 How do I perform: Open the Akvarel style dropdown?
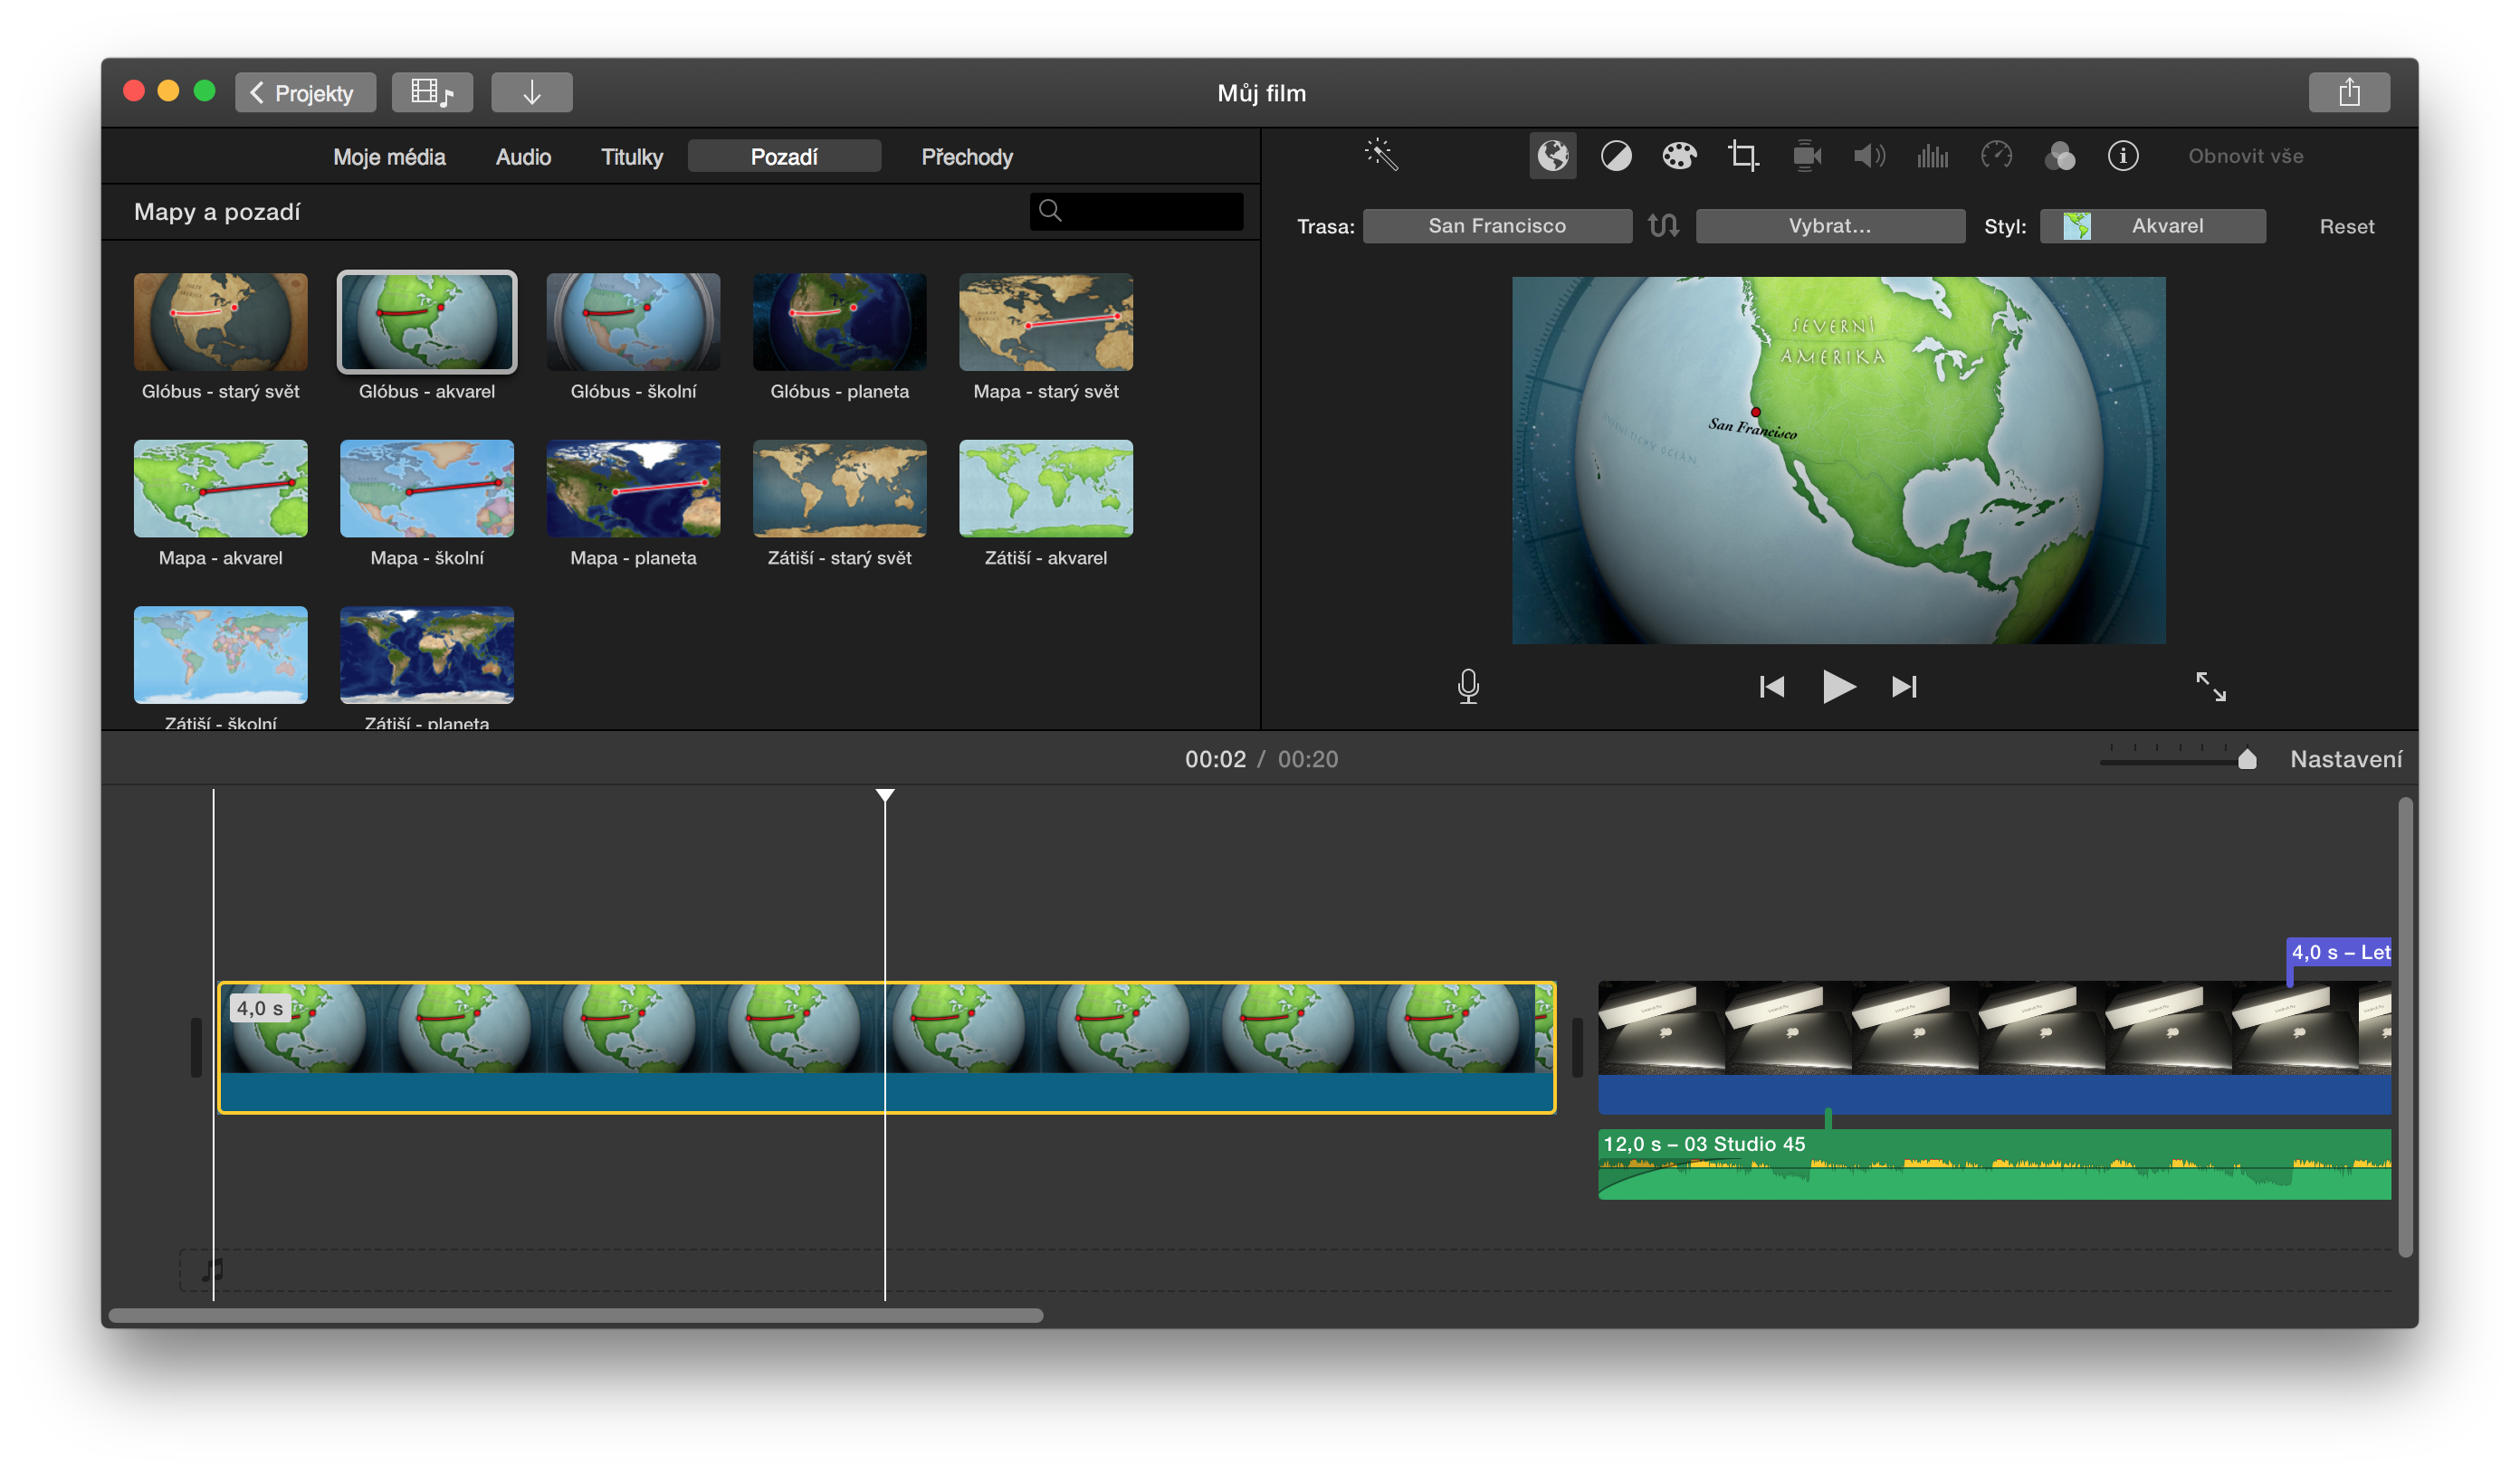[2152, 226]
